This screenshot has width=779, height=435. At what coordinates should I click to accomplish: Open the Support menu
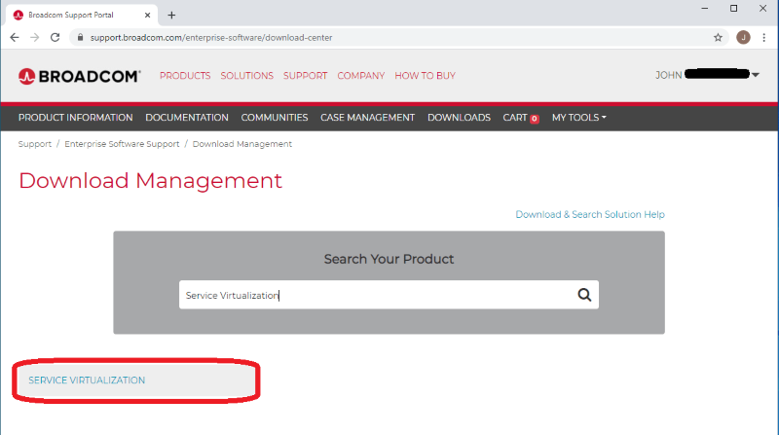click(305, 76)
